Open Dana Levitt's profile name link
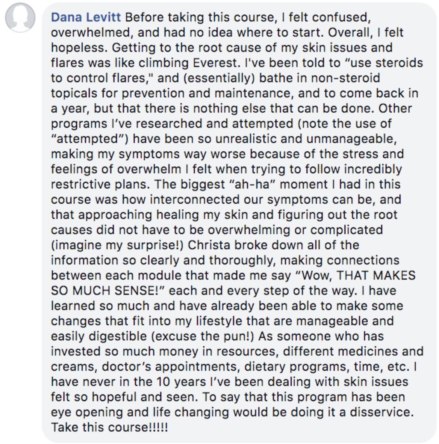The height and width of the screenshot is (444, 439). 86,17
